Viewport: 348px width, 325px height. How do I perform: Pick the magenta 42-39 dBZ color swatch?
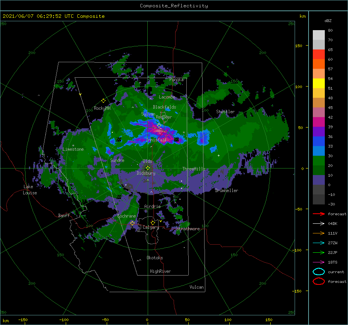coord(319,122)
